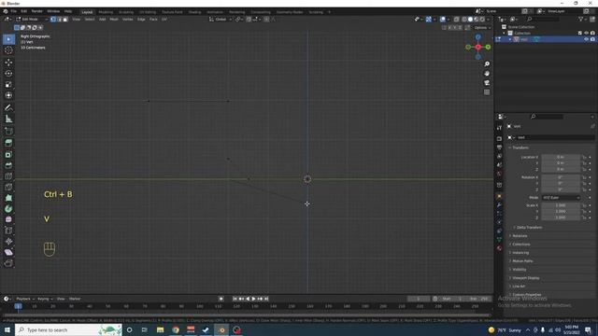The height and width of the screenshot is (336, 598).
Task: Open the Mesh menu in viewport header
Action: click(x=114, y=19)
